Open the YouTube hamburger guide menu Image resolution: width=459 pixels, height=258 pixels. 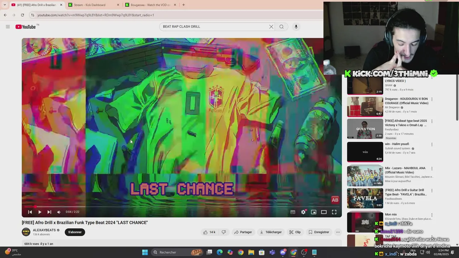(8, 27)
